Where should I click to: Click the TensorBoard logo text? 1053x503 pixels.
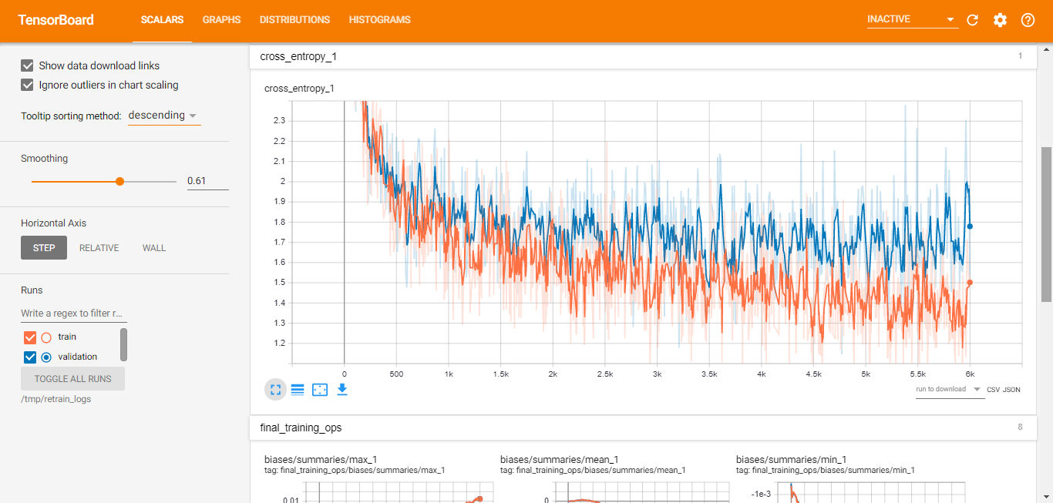56,20
